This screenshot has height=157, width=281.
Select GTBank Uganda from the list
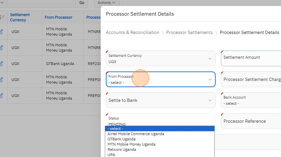click(x=122, y=139)
